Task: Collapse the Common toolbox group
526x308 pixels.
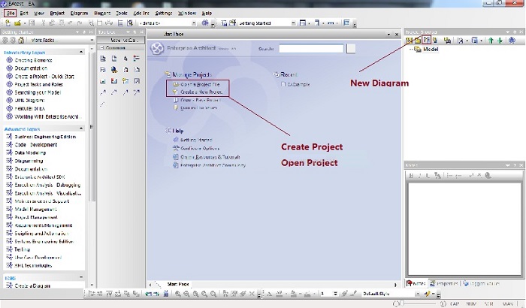Action: [102, 48]
